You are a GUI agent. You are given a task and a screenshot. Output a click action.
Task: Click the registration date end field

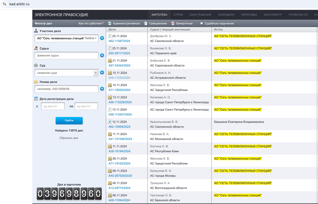(x=86, y=106)
